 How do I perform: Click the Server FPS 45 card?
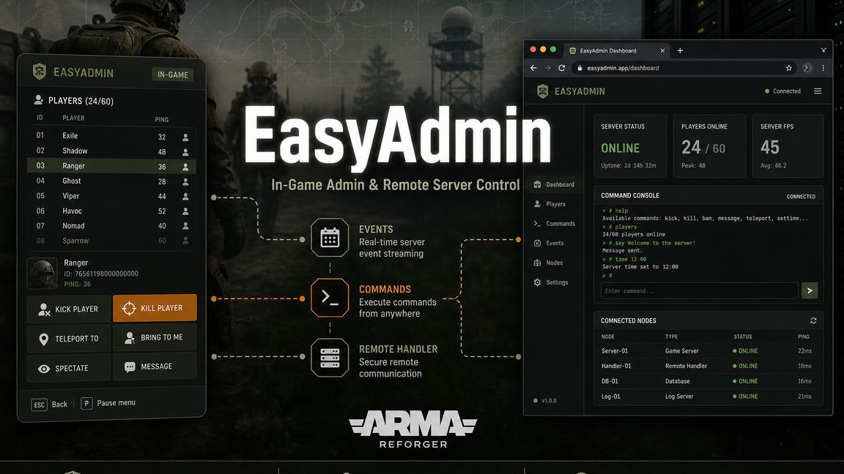[x=788, y=146]
